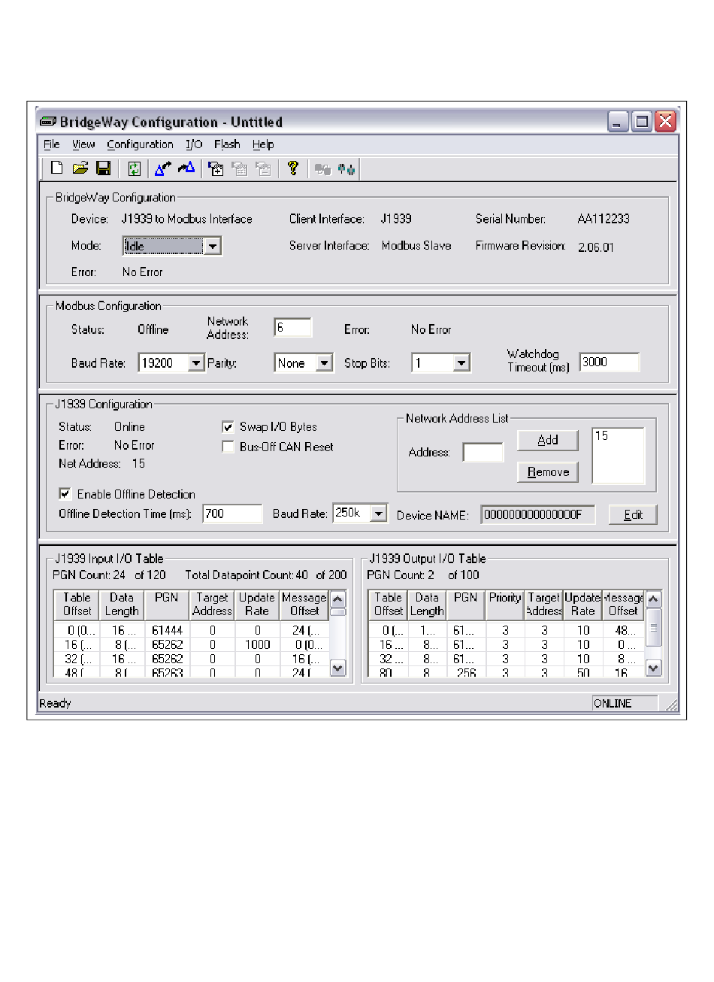Click the Remove address button
The height and width of the screenshot is (982, 714).
[548, 472]
